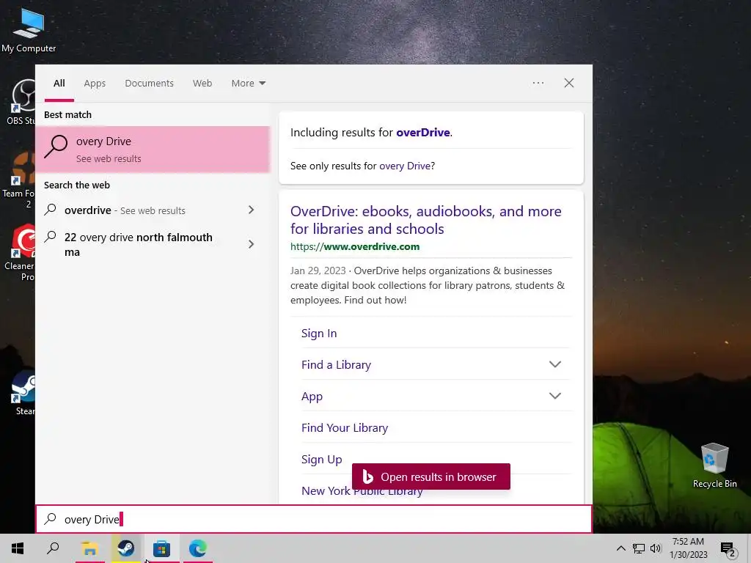Screen dimensions: 751x563
Task: Open Microsoft Edge from the taskbar
Action: pyautogui.click(x=197, y=548)
